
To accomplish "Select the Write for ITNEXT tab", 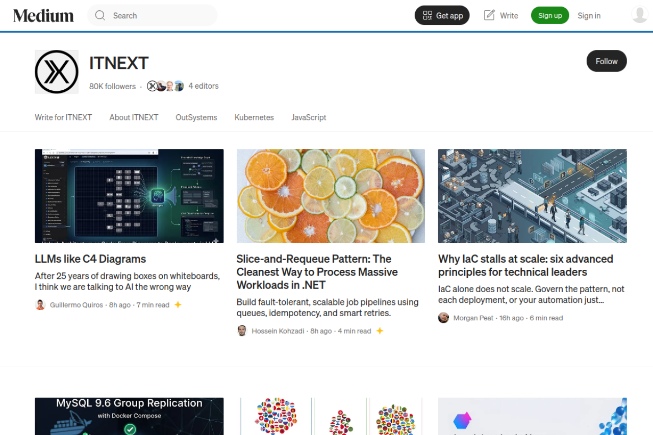I will [x=63, y=117].
